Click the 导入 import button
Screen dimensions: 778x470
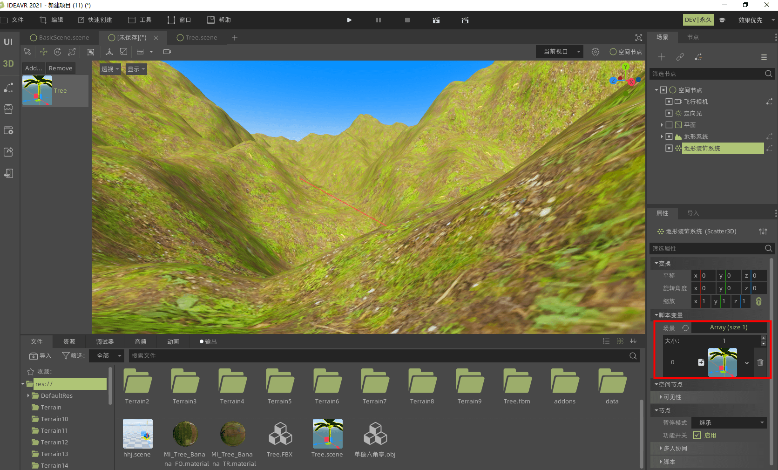(x=40, y=356)
